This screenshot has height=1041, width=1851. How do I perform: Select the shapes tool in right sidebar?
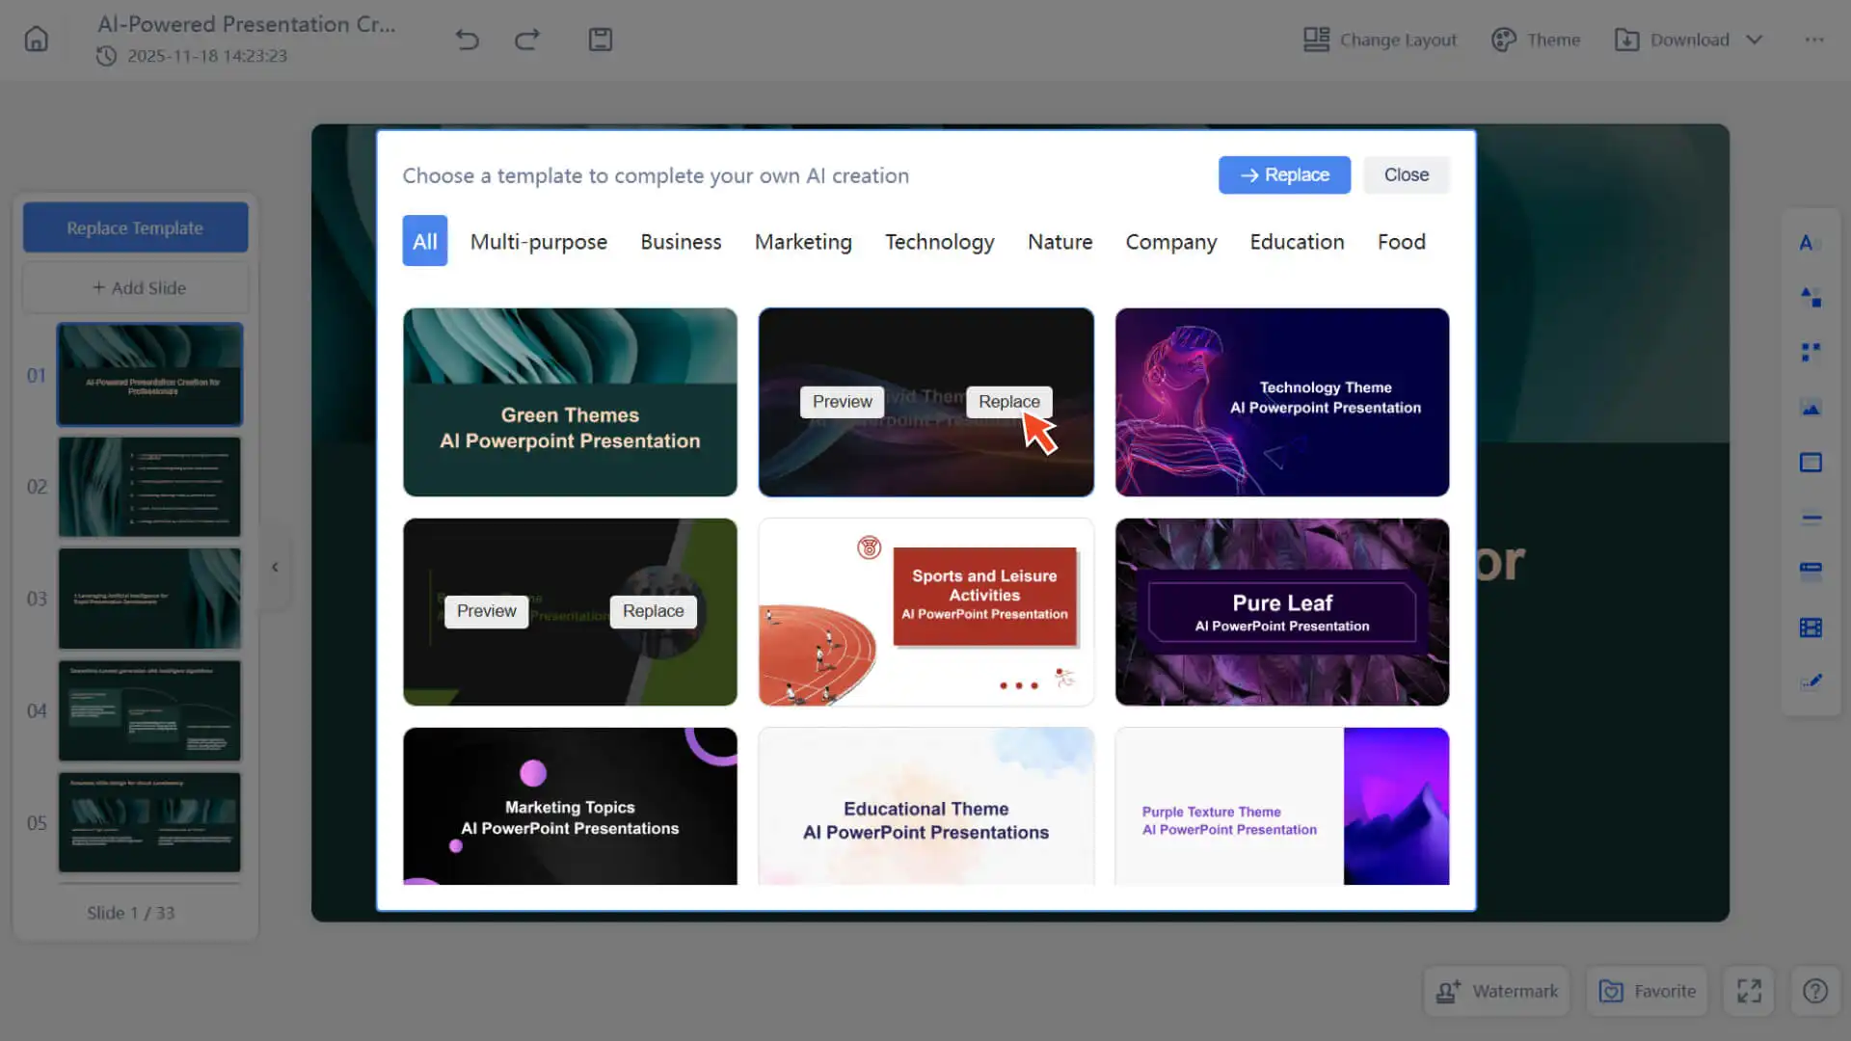pos(1811,298)
